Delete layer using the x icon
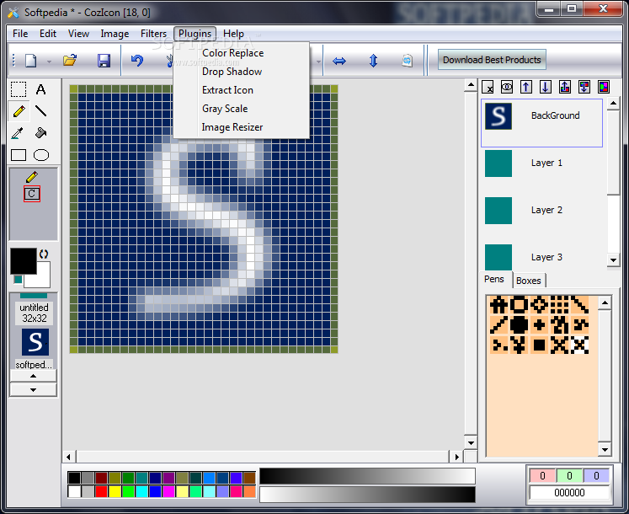Screen dimensions: 629x514 (488, 87)
